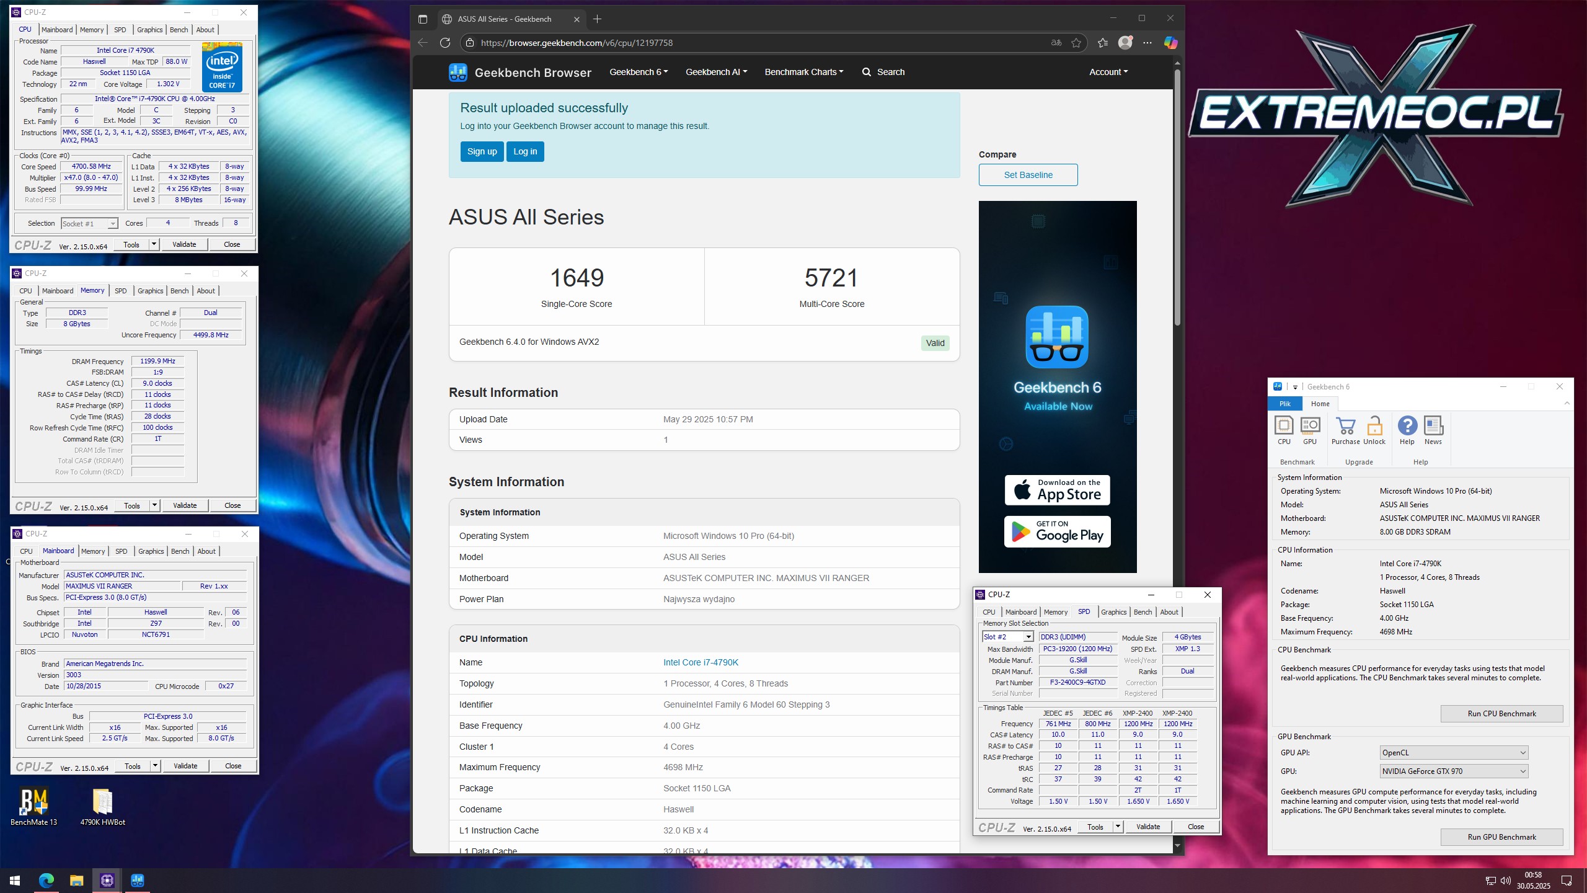This screenshot has width=1587, height=893.
Task: Open the Help icon in Geekbench 6 ribbon
Action: click(x=1407, y=430)
